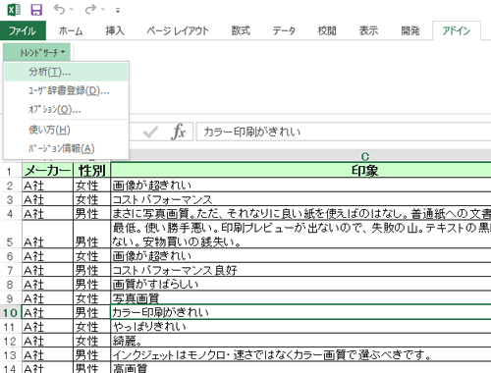Select cell 画像が超きれい in row 6

pos(300,256)
